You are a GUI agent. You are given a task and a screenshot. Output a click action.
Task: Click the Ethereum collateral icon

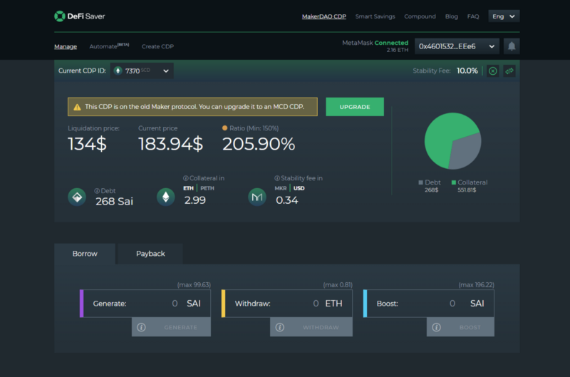tap(166, 197)
